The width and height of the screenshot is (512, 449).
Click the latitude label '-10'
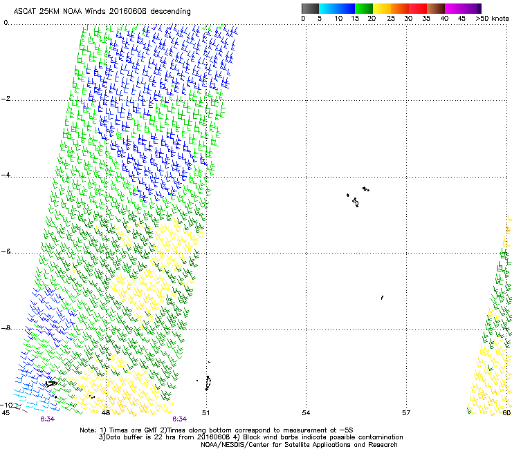coord(6,405)
